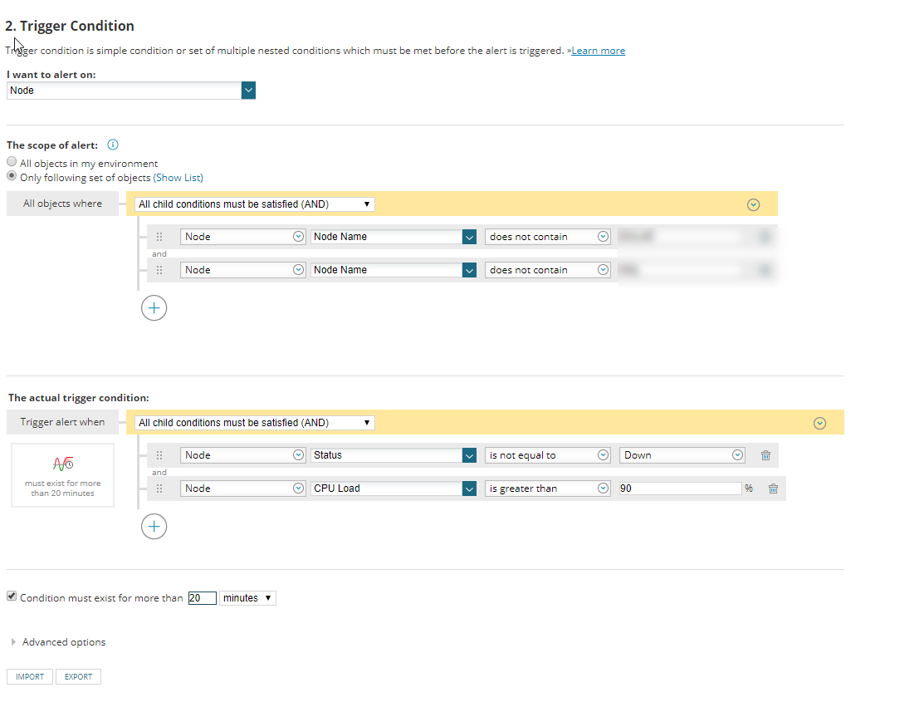
Task: Open the minutes unit dropdown
Action: coord(247,598)
